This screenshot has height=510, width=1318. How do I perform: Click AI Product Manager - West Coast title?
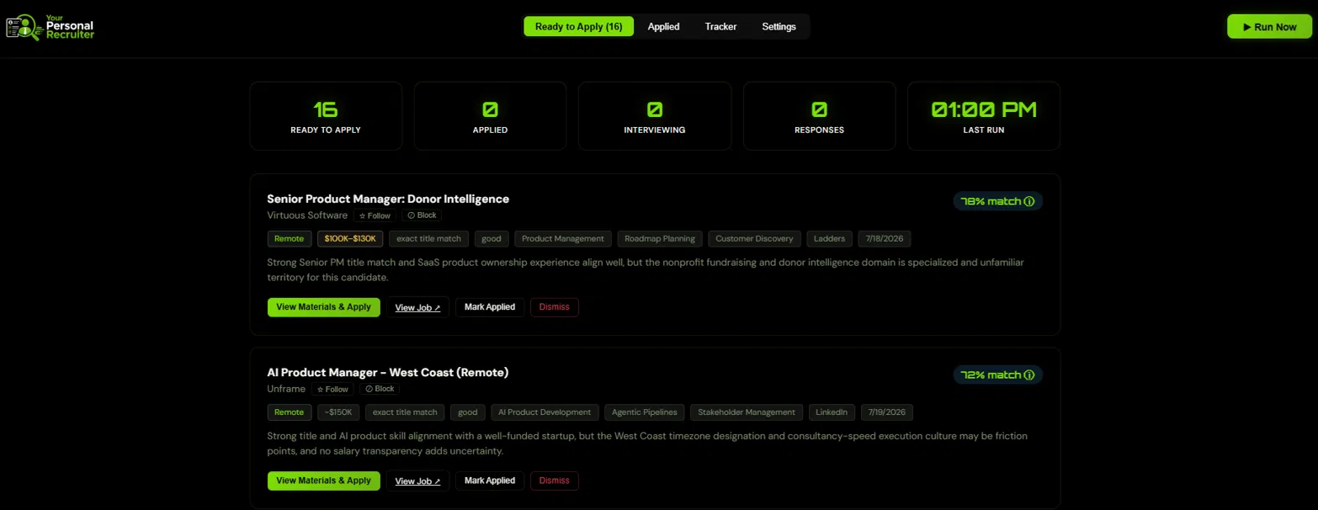388,373
